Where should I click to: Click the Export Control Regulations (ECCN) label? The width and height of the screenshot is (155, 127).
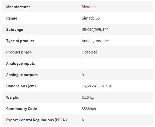(36, 120)
